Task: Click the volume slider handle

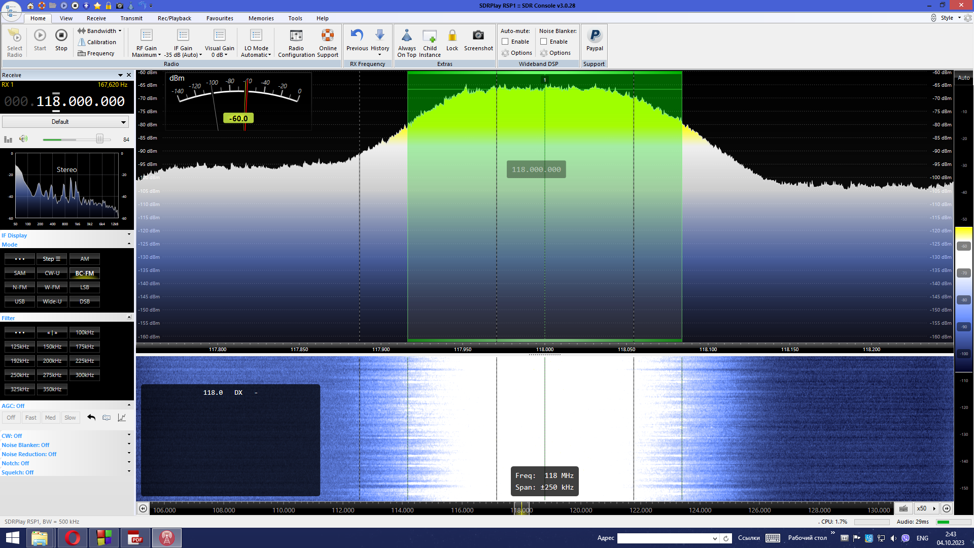Action: click(x=100, y=139)
